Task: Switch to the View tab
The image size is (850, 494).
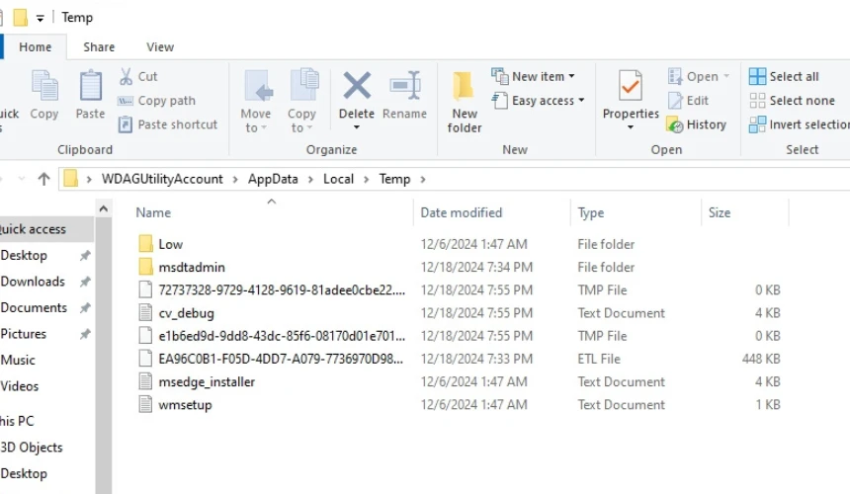Action: coord(160,46)
